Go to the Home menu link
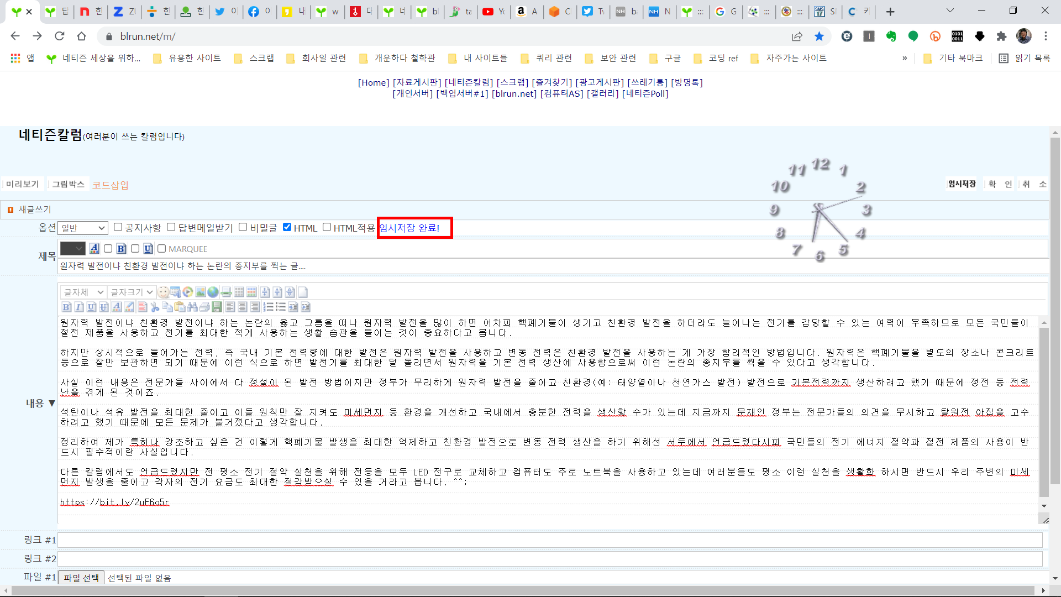This screenshot has width=1061, height=597. (x=374, y=82)
